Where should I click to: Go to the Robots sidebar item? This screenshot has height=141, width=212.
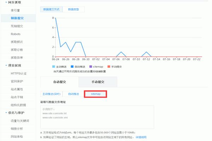16,34
